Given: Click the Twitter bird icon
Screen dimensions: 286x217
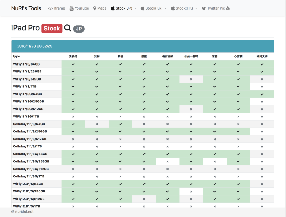Looking at the screenshot, I should pyautogui.click(x=203, y=8).
